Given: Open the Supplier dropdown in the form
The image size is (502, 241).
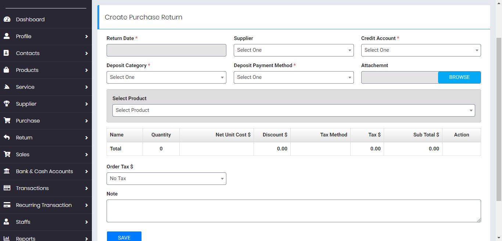Looking at the screenshot, I should [x=293, y=50].
